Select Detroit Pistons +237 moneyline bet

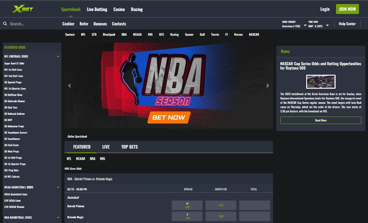[x=221, y=205]
